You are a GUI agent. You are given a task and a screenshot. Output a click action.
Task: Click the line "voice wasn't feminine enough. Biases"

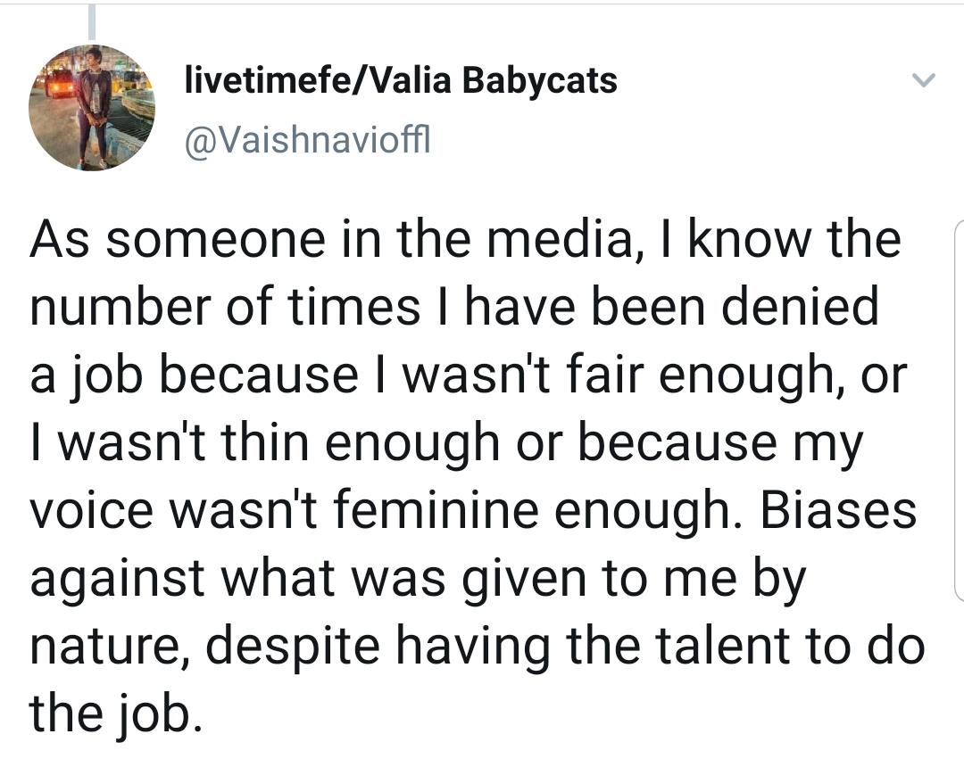pyautogui.click(x=473, y=512)
